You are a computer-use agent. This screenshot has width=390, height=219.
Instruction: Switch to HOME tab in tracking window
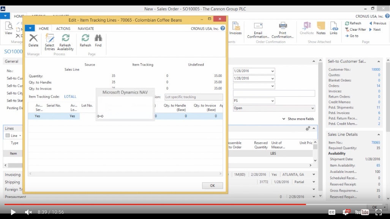pyautogui.click(x=44, y=28)
